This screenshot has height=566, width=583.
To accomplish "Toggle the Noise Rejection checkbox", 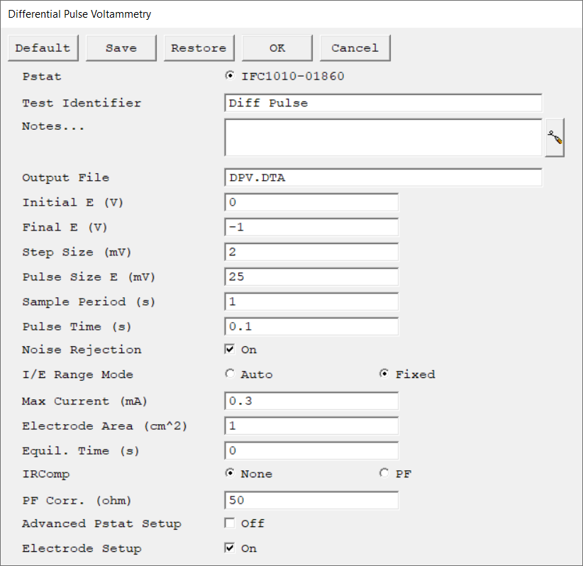I will click(x=230, y=349).
